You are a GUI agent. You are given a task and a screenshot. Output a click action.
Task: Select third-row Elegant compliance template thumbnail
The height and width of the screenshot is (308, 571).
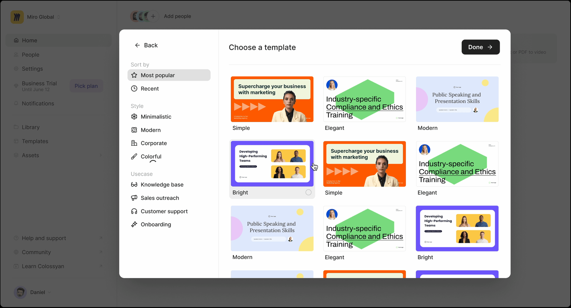click(364, 228)
